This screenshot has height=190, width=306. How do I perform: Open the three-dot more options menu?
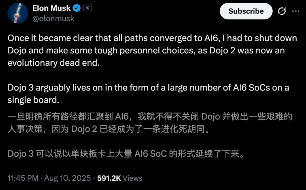(x=296, y=11)
